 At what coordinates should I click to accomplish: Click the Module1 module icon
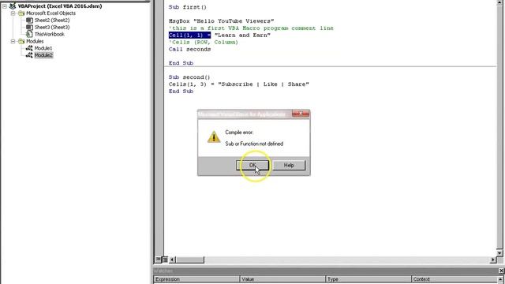point(29,48)
